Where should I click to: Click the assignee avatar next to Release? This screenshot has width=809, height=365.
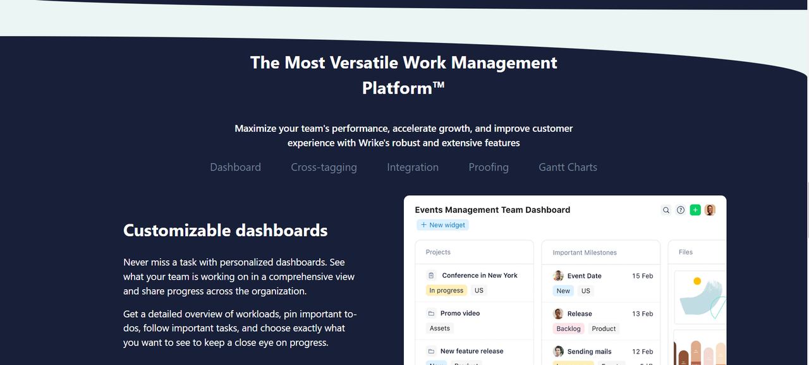558,314
